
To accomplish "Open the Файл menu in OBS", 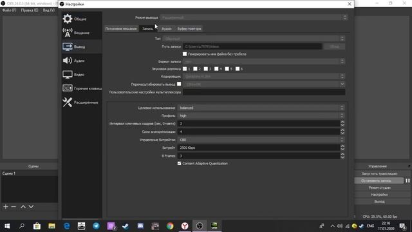I will pyautogui.click(x=9, y=10).
